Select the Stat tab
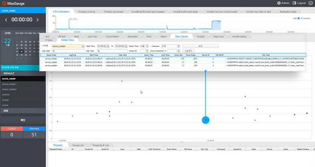315x167 pixels. [47, 37]
